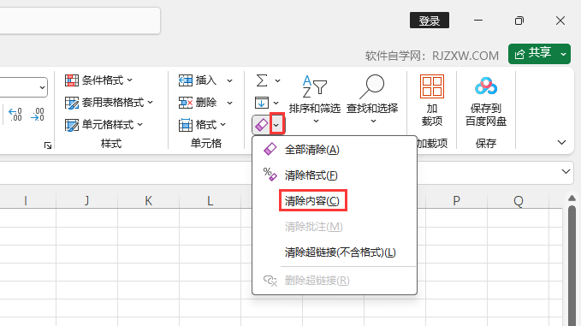The width and height of the screenshot is (581, 326).
Task: Click the Fill down arrow icon
Action: (x=262, y=103)
